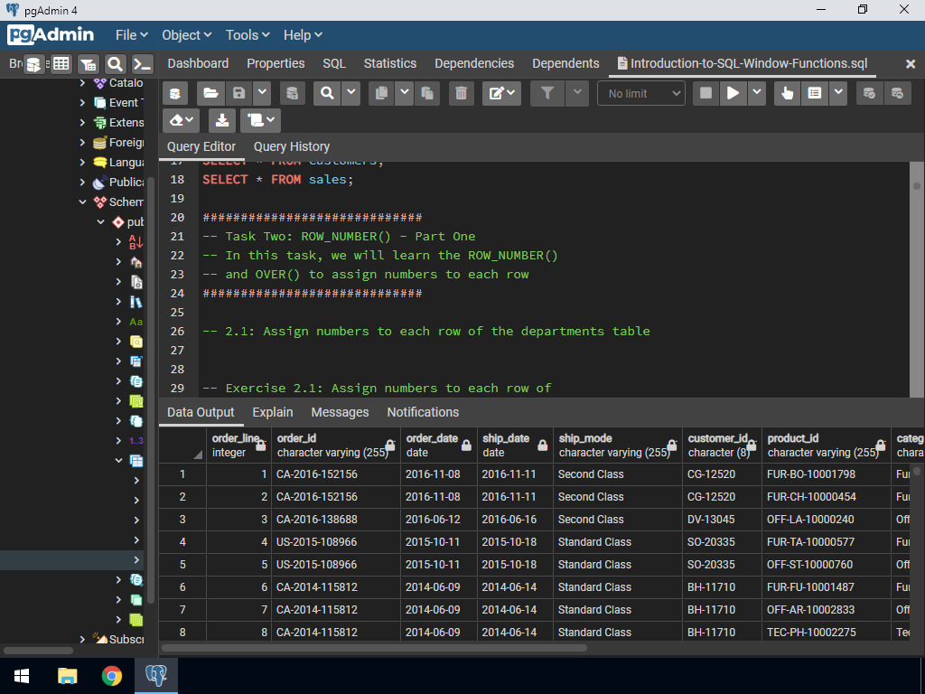
Task: Click the Open File folder icon
Action: point(210,93)
